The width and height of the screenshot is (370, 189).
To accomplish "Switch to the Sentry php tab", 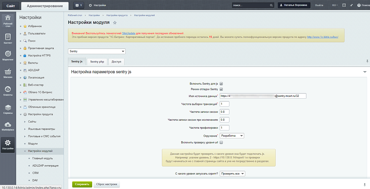I will coord(97,62).
